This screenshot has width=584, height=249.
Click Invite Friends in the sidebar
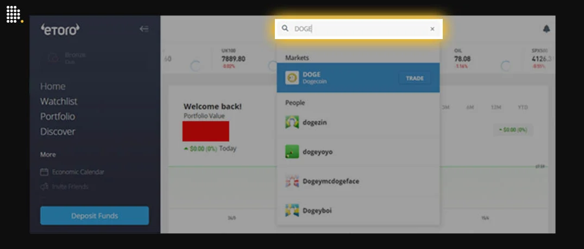pyautogui.click(x=70, y=187)
